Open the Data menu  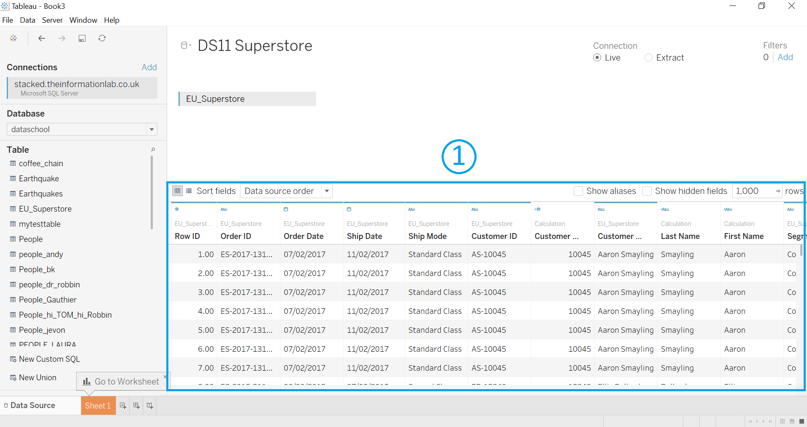pyautogui.click(x=27, y=20)
